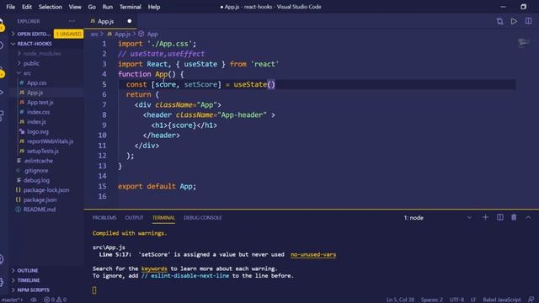Open the Run menu
Screen dimensions: 539x303
point(108,7)
